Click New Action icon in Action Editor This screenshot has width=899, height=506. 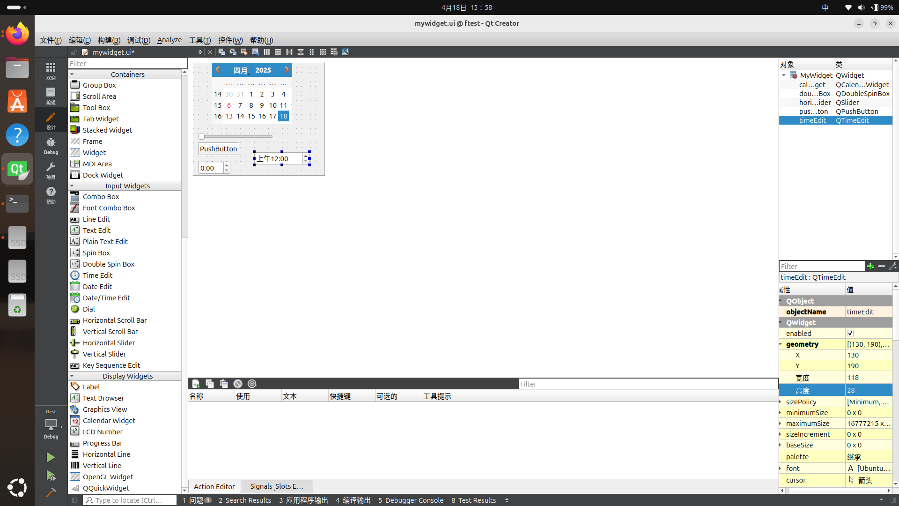196,384
